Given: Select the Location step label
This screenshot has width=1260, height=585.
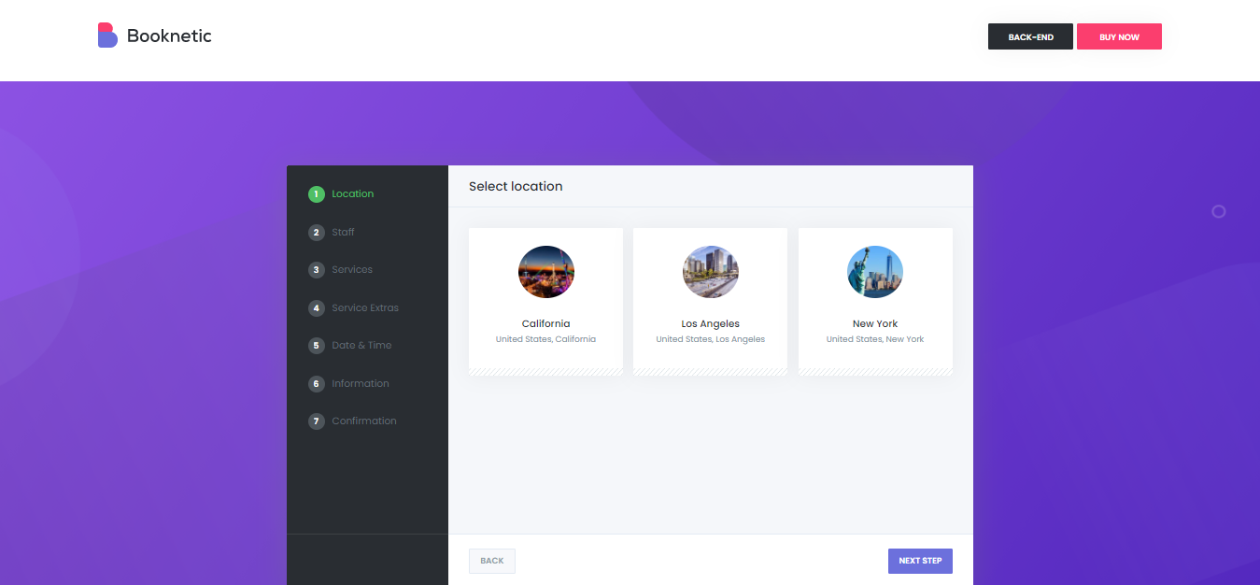Looking at the screenshot, I should click(353, 194).
